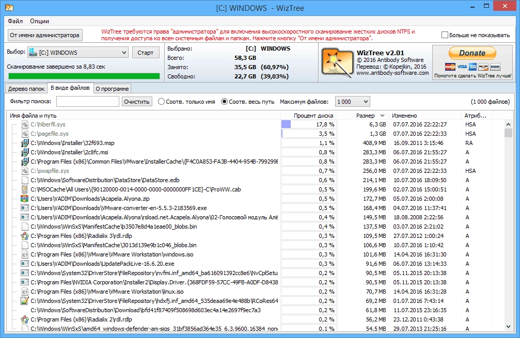Switch to the "О программе" tab
Image resolution: width=520 pixels, height=338 pixels.
(112, 88)
